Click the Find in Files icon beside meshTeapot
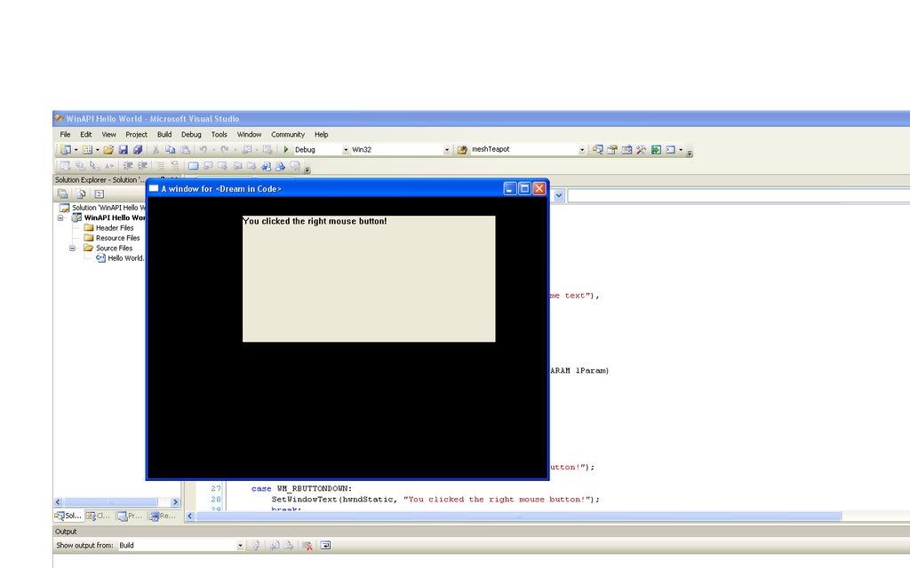Image resolution: width=910 pixels, height=568 pixels. coord(462,149)
